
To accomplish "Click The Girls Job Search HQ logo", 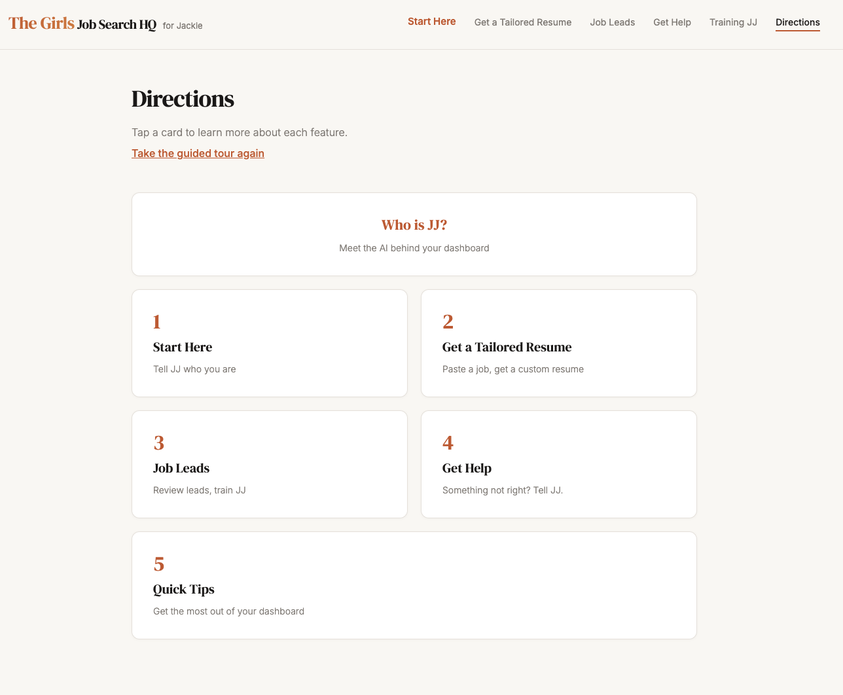I will click(x=82, y=24).
